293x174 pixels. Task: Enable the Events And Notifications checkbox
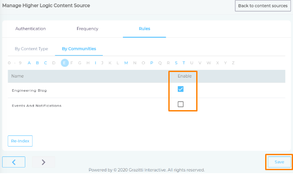(180, 104)
